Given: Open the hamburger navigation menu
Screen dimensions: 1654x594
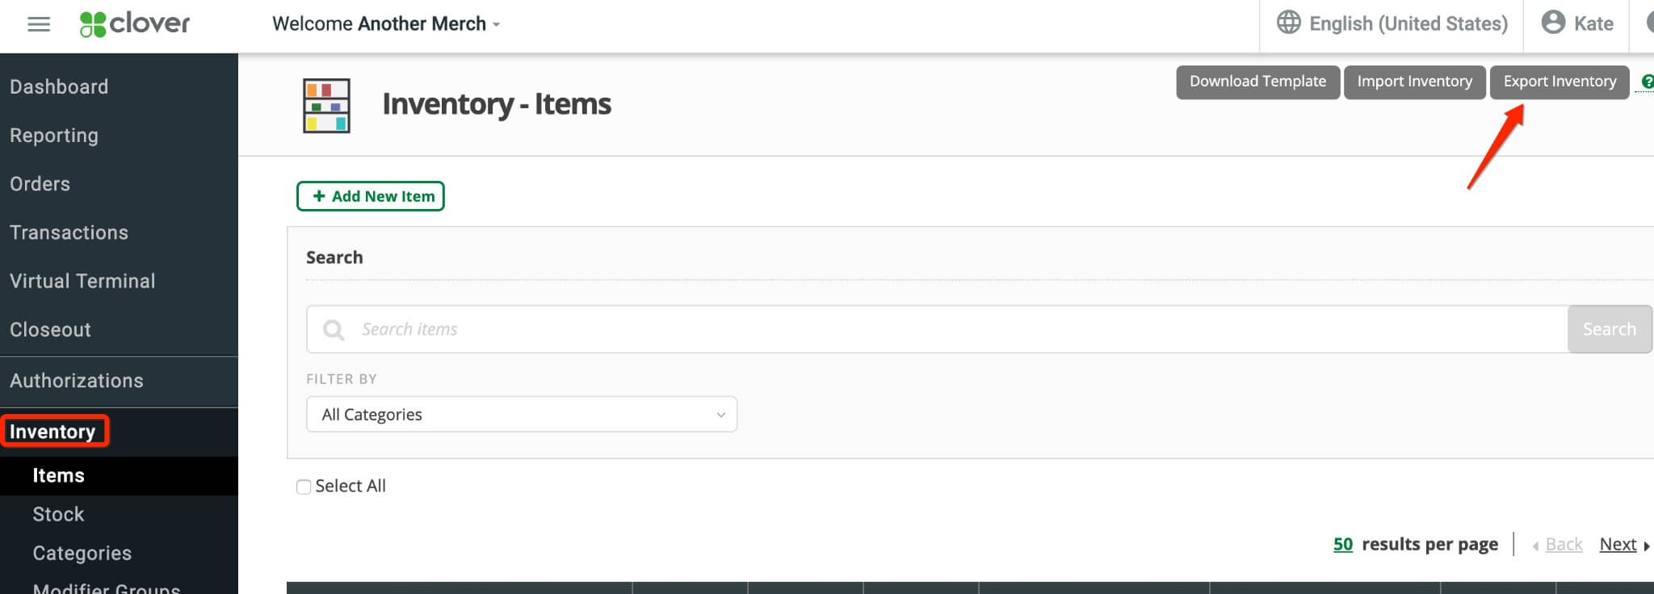Looking at the screenshot, I should tap(39, 24).
